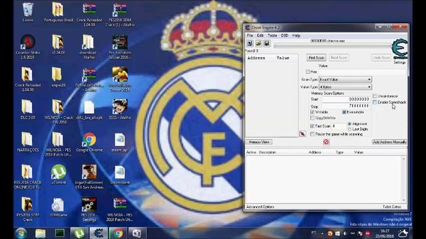Click the Fast Scan alignment value field

(x=339, y=126)
